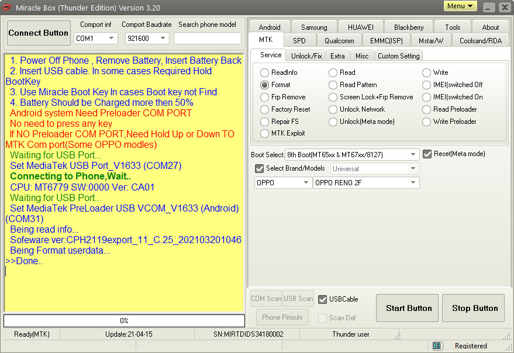Select the ReadInfo radio option
The image size is (514, 353).
(278, 72)
